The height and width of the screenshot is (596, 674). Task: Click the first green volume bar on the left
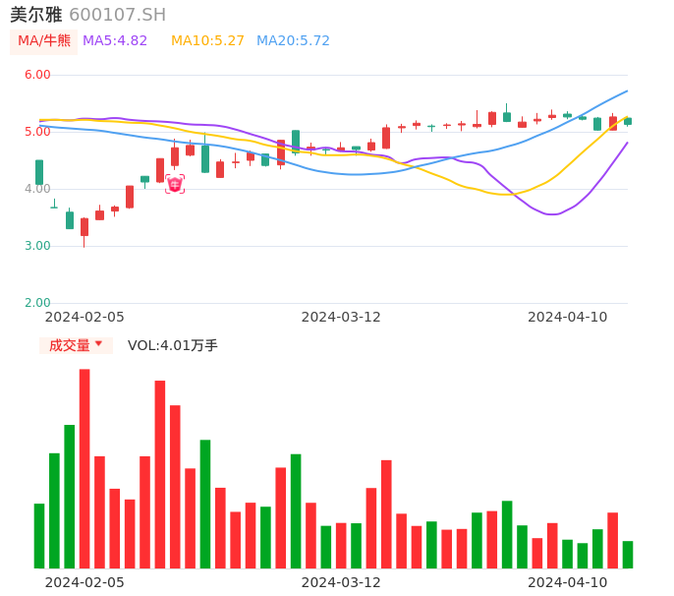tap(39, 535)
